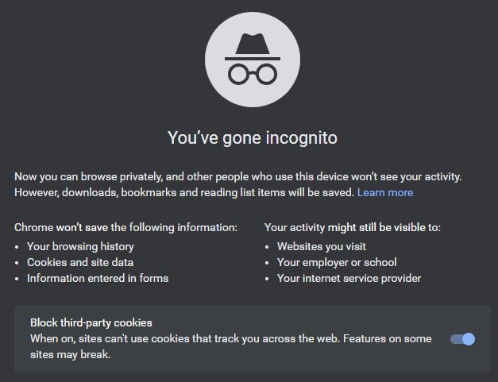Image resolution: width=498 pixels, height=382 pixels.
Task: Click the "Features on some" text in cookie card
Action: [x=387, y=338]
